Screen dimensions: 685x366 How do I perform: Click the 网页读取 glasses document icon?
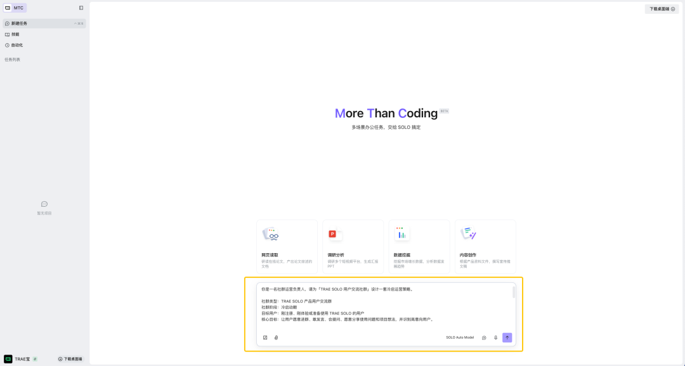(x=270, y=234)
